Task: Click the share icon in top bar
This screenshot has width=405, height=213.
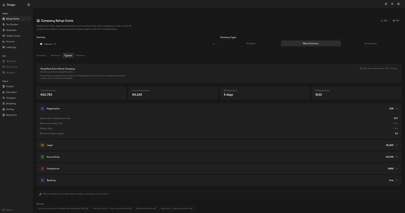Action: [386, 4]
